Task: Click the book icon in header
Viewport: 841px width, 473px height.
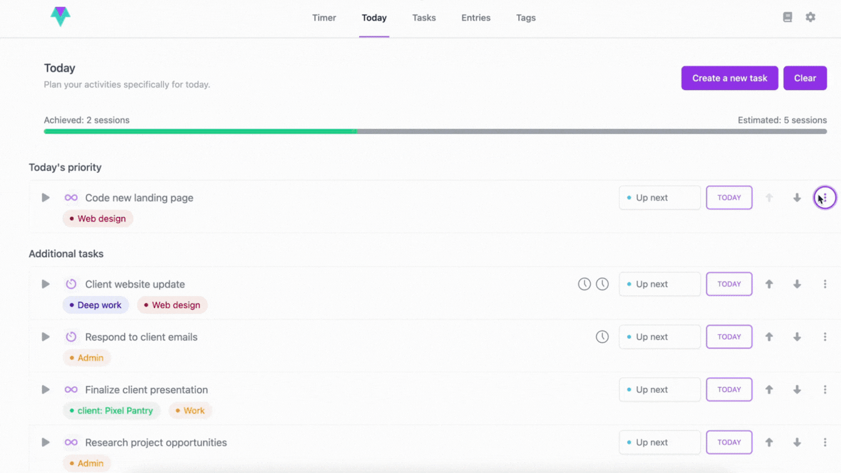Action: pyautogui.click(x=787, y=18)
